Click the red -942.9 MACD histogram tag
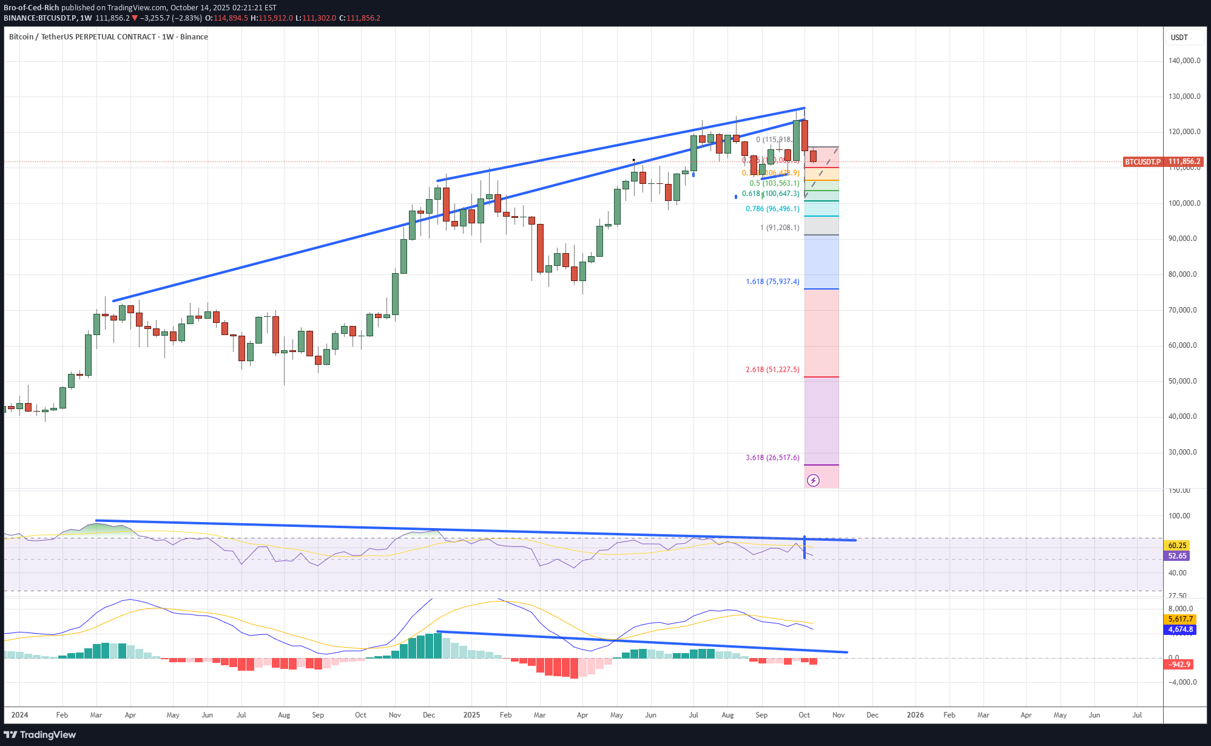This screenshot has height=746, width=1211. [x=1179, y=665]
